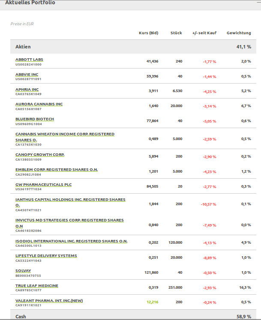The image size is (261, 320).
Task: Select EMBLEM CORP. REGISTERED SHARES link
Action: pyautogui.click(x=57, y=170)
